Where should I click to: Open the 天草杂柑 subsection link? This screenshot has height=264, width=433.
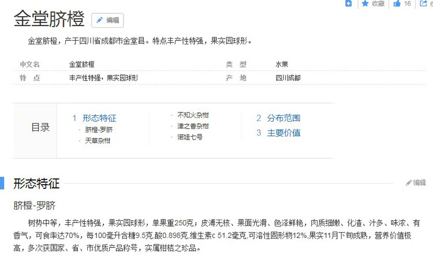click(98, 141)
